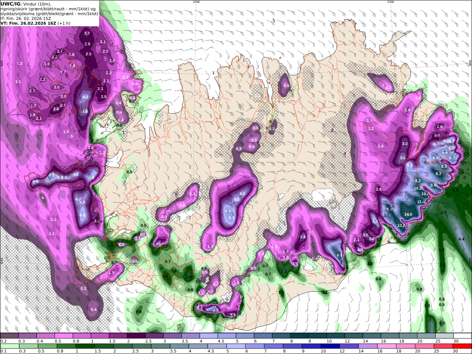Click the "0.2" label on the snow scale
The width and height of the screenshot is (472, 354).
click(x=3, y=341)
